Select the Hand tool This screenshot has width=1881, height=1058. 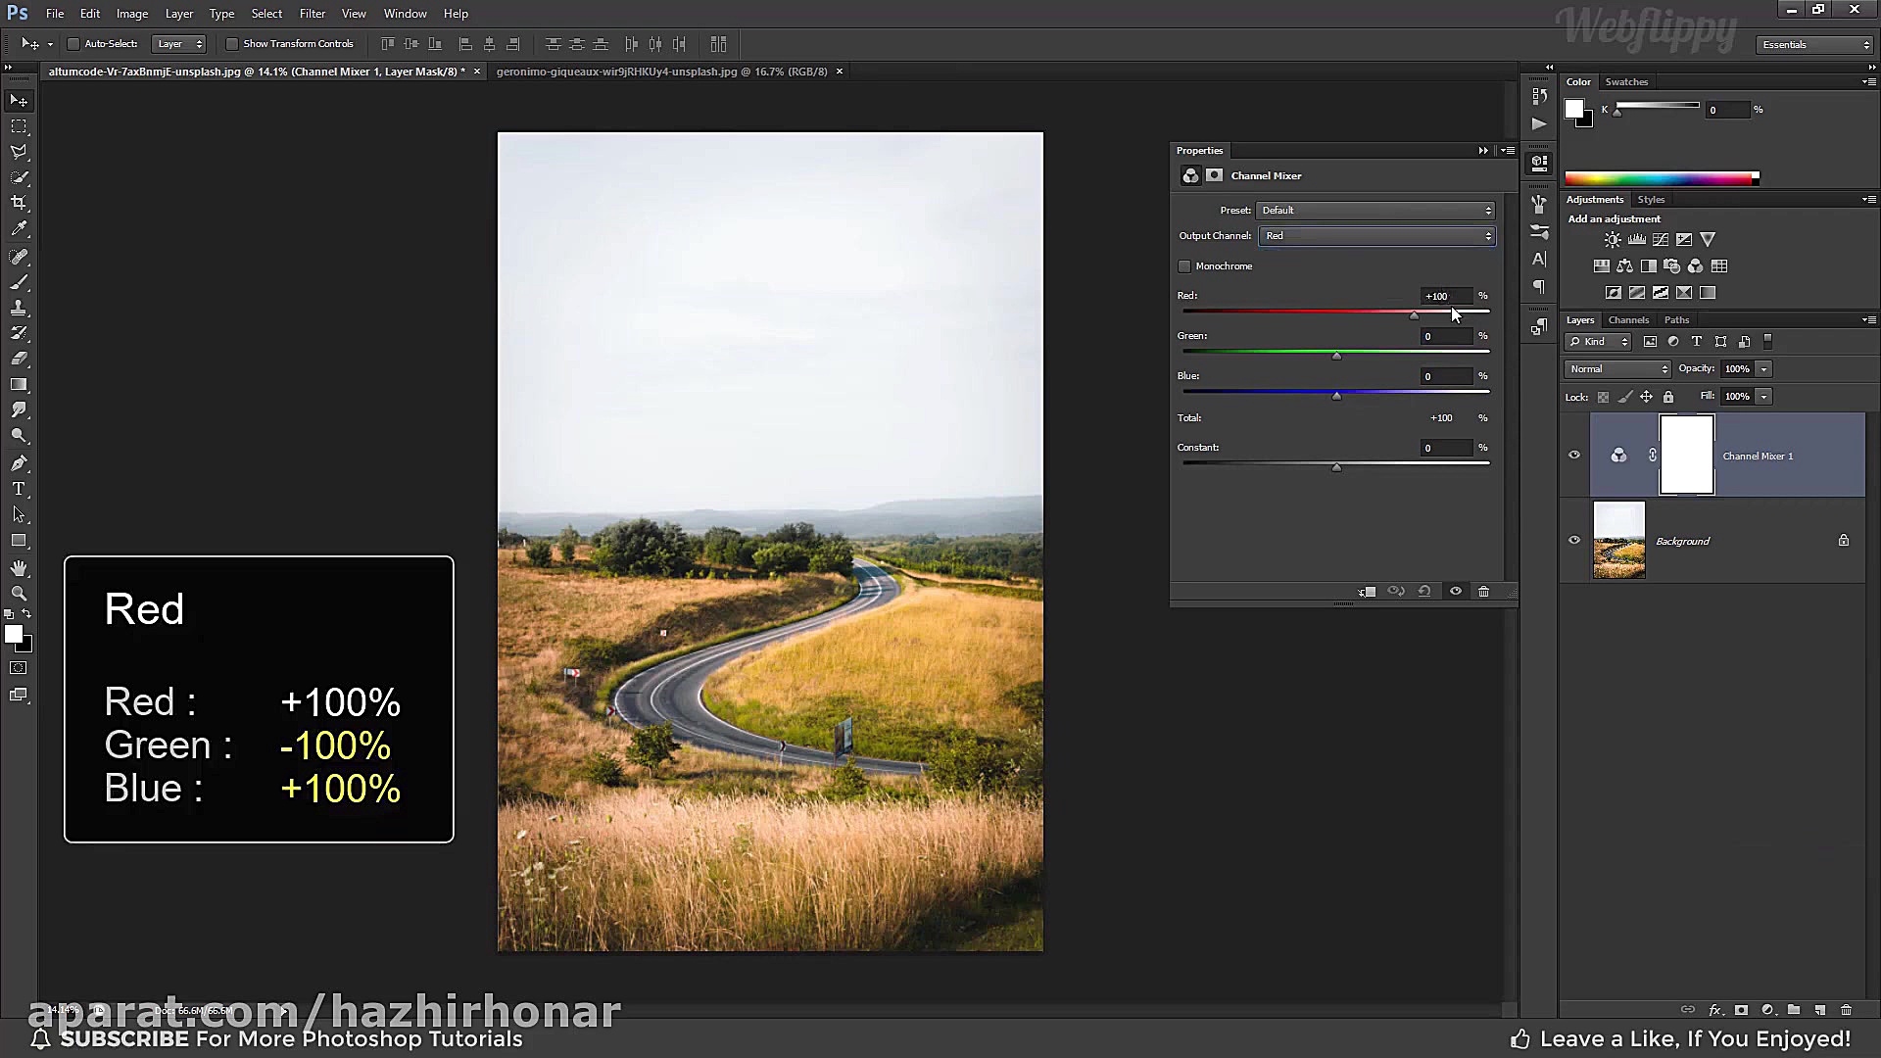pyautogui.click(x=19, y=568)
